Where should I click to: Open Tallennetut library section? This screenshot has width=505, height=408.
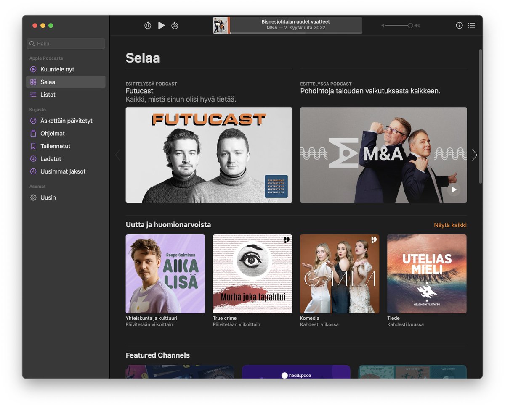pyautogui.click(x=66, y=146)
